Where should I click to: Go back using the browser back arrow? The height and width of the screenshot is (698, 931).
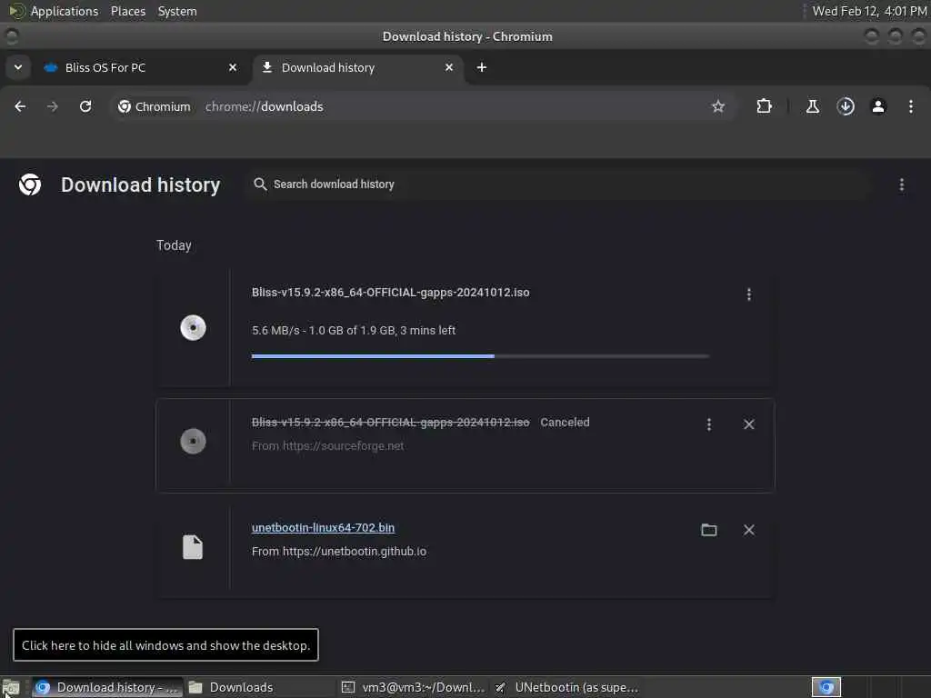point(20,106)
